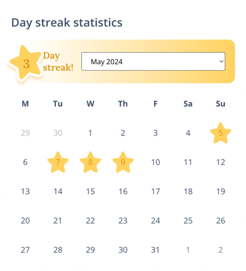Image resolution: width=246 pixels, height=271 pixels.
Task: Select day 31 in the calendar
Action: point(155,250)
